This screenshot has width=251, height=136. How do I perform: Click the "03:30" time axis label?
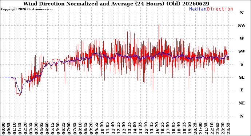click(x=36, y=128)
